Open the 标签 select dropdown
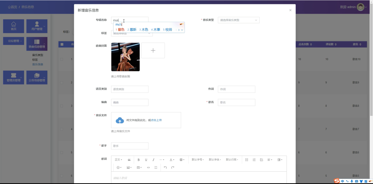373x184 pixels. click(x=132, y=33)
